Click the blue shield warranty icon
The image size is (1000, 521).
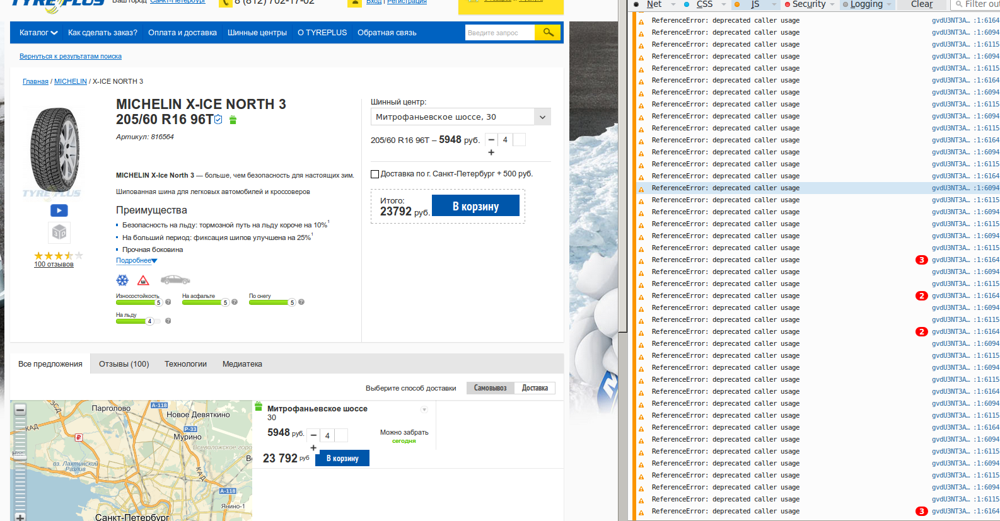pos(218,120)
